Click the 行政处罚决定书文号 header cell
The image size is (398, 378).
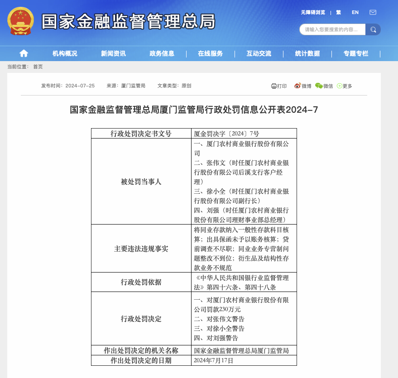(141, 134)
